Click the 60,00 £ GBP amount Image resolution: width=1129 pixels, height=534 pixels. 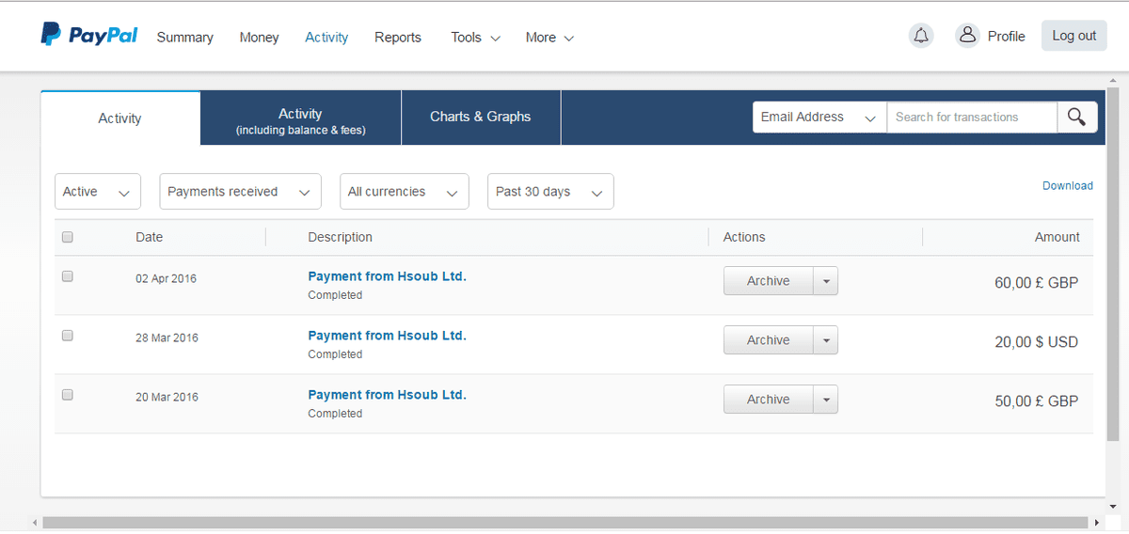point(1036,283)
